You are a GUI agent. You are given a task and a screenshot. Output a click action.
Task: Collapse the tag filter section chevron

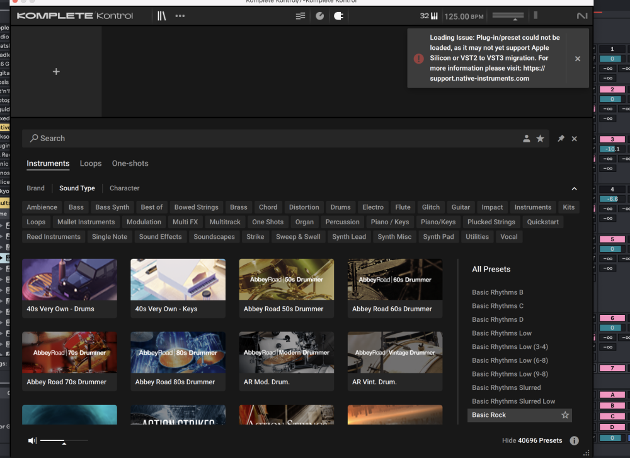(x=574, y=188)
